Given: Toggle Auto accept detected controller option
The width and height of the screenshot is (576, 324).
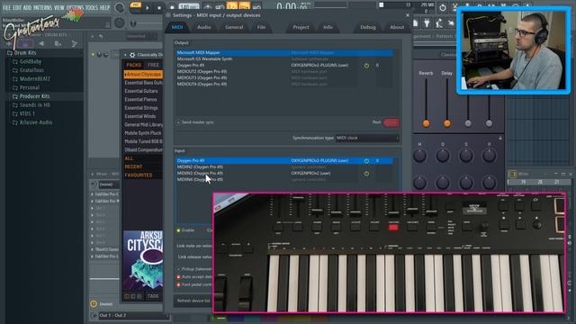Looking at the screenshot, I should [178, 277].
